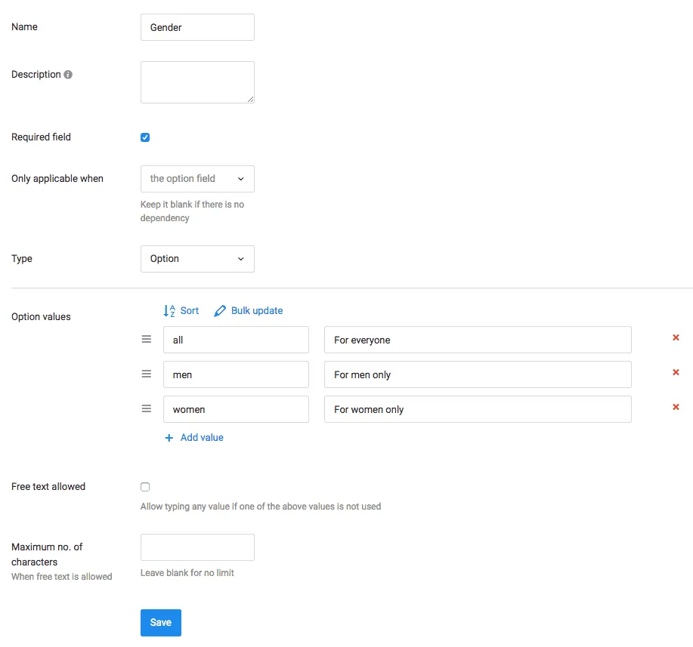Click inside the Description text area
This screenshot has width=693, height=647.
point(197,82)
